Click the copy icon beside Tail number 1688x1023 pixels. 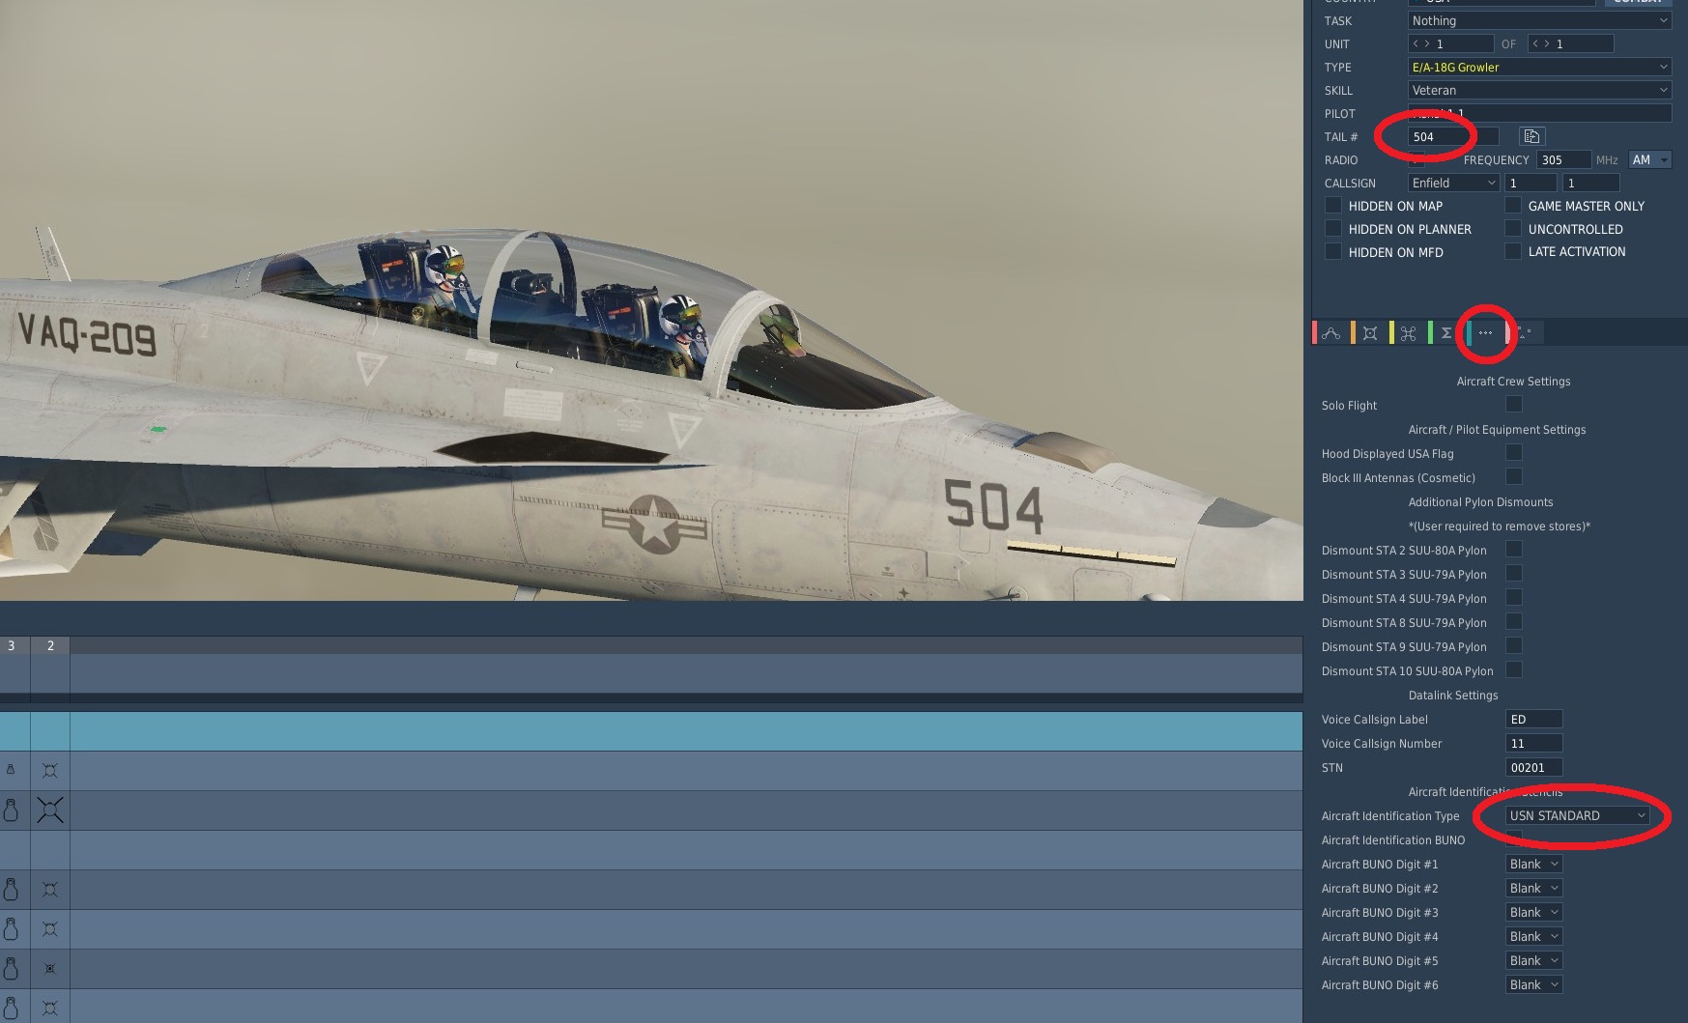pos(1531,136)
